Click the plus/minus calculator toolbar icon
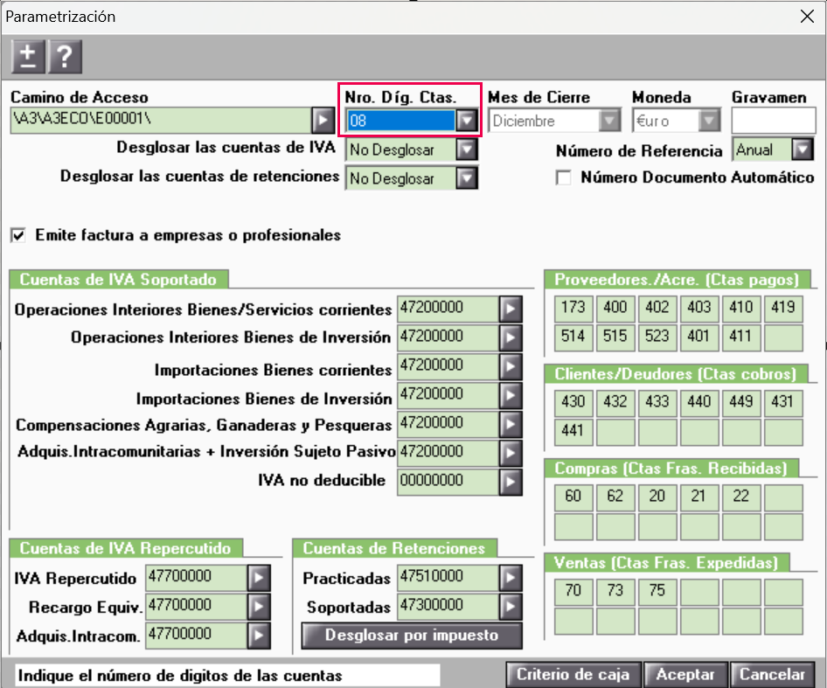The image size is (827, 688). (29, 57)
